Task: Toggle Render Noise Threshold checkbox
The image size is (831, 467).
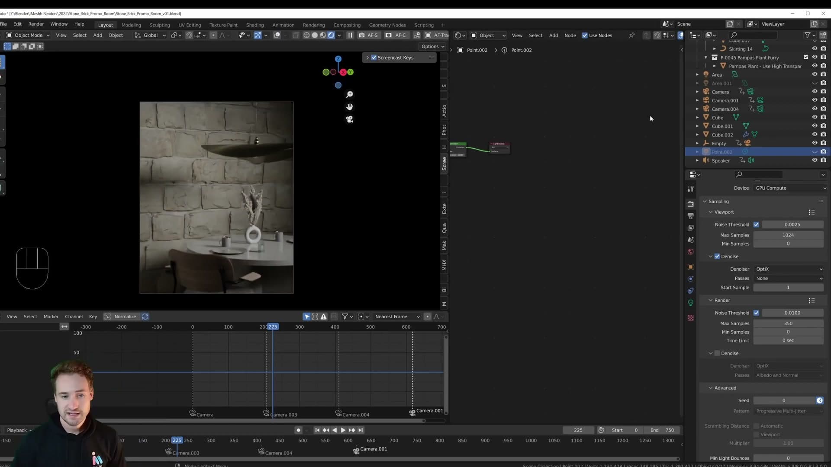Action: click(x=756, y=313)
